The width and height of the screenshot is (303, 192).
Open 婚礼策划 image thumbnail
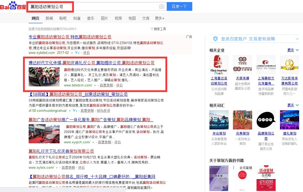tap(289, 120)
